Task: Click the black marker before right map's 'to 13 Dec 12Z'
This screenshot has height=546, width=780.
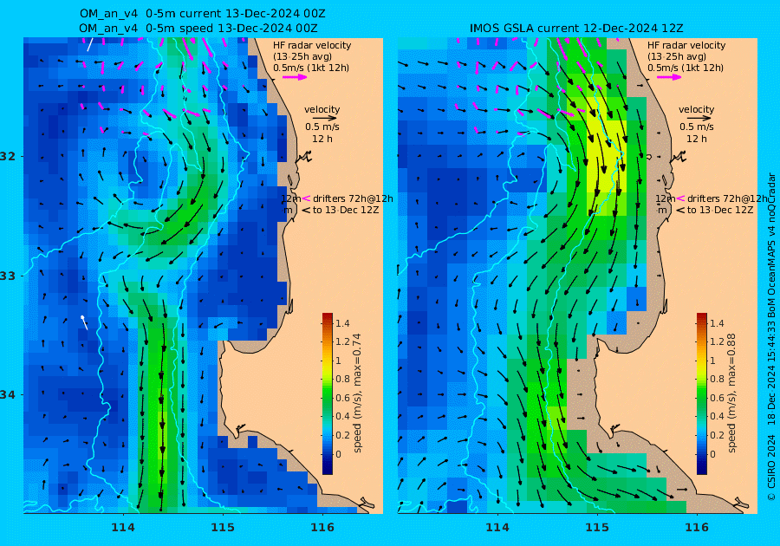Action: coord(680,211)
